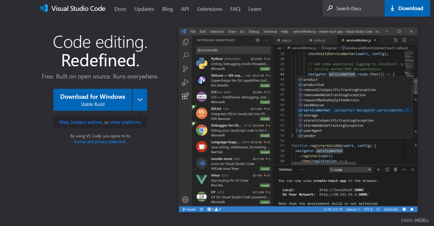
Task: Install the Python extension
Action: click(265, 69)
